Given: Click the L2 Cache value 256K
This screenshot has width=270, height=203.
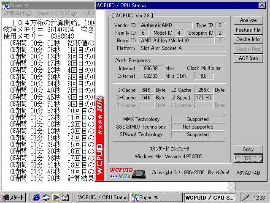Looking at the screenshot, I should pyautogui.click(x=203, y=90).
